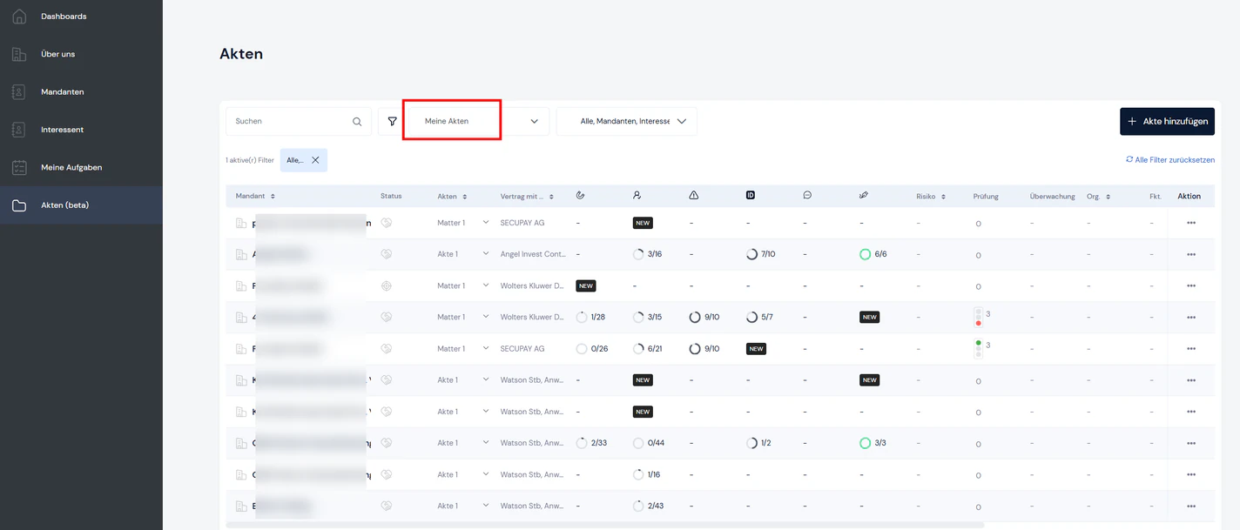Click into the Suchen search field
Screen dimensions: 1240x530
coord(299,122)
